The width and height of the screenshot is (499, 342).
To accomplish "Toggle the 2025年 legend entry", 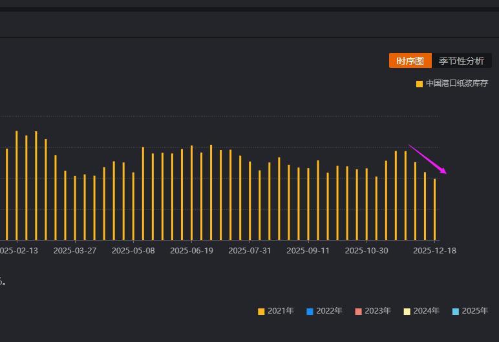I will click(470, 311).
